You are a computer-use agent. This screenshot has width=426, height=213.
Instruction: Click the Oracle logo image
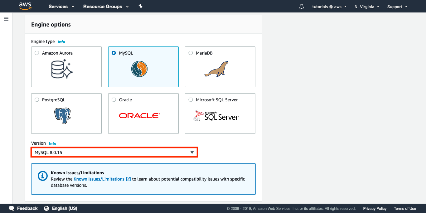[x=139, y=116]
